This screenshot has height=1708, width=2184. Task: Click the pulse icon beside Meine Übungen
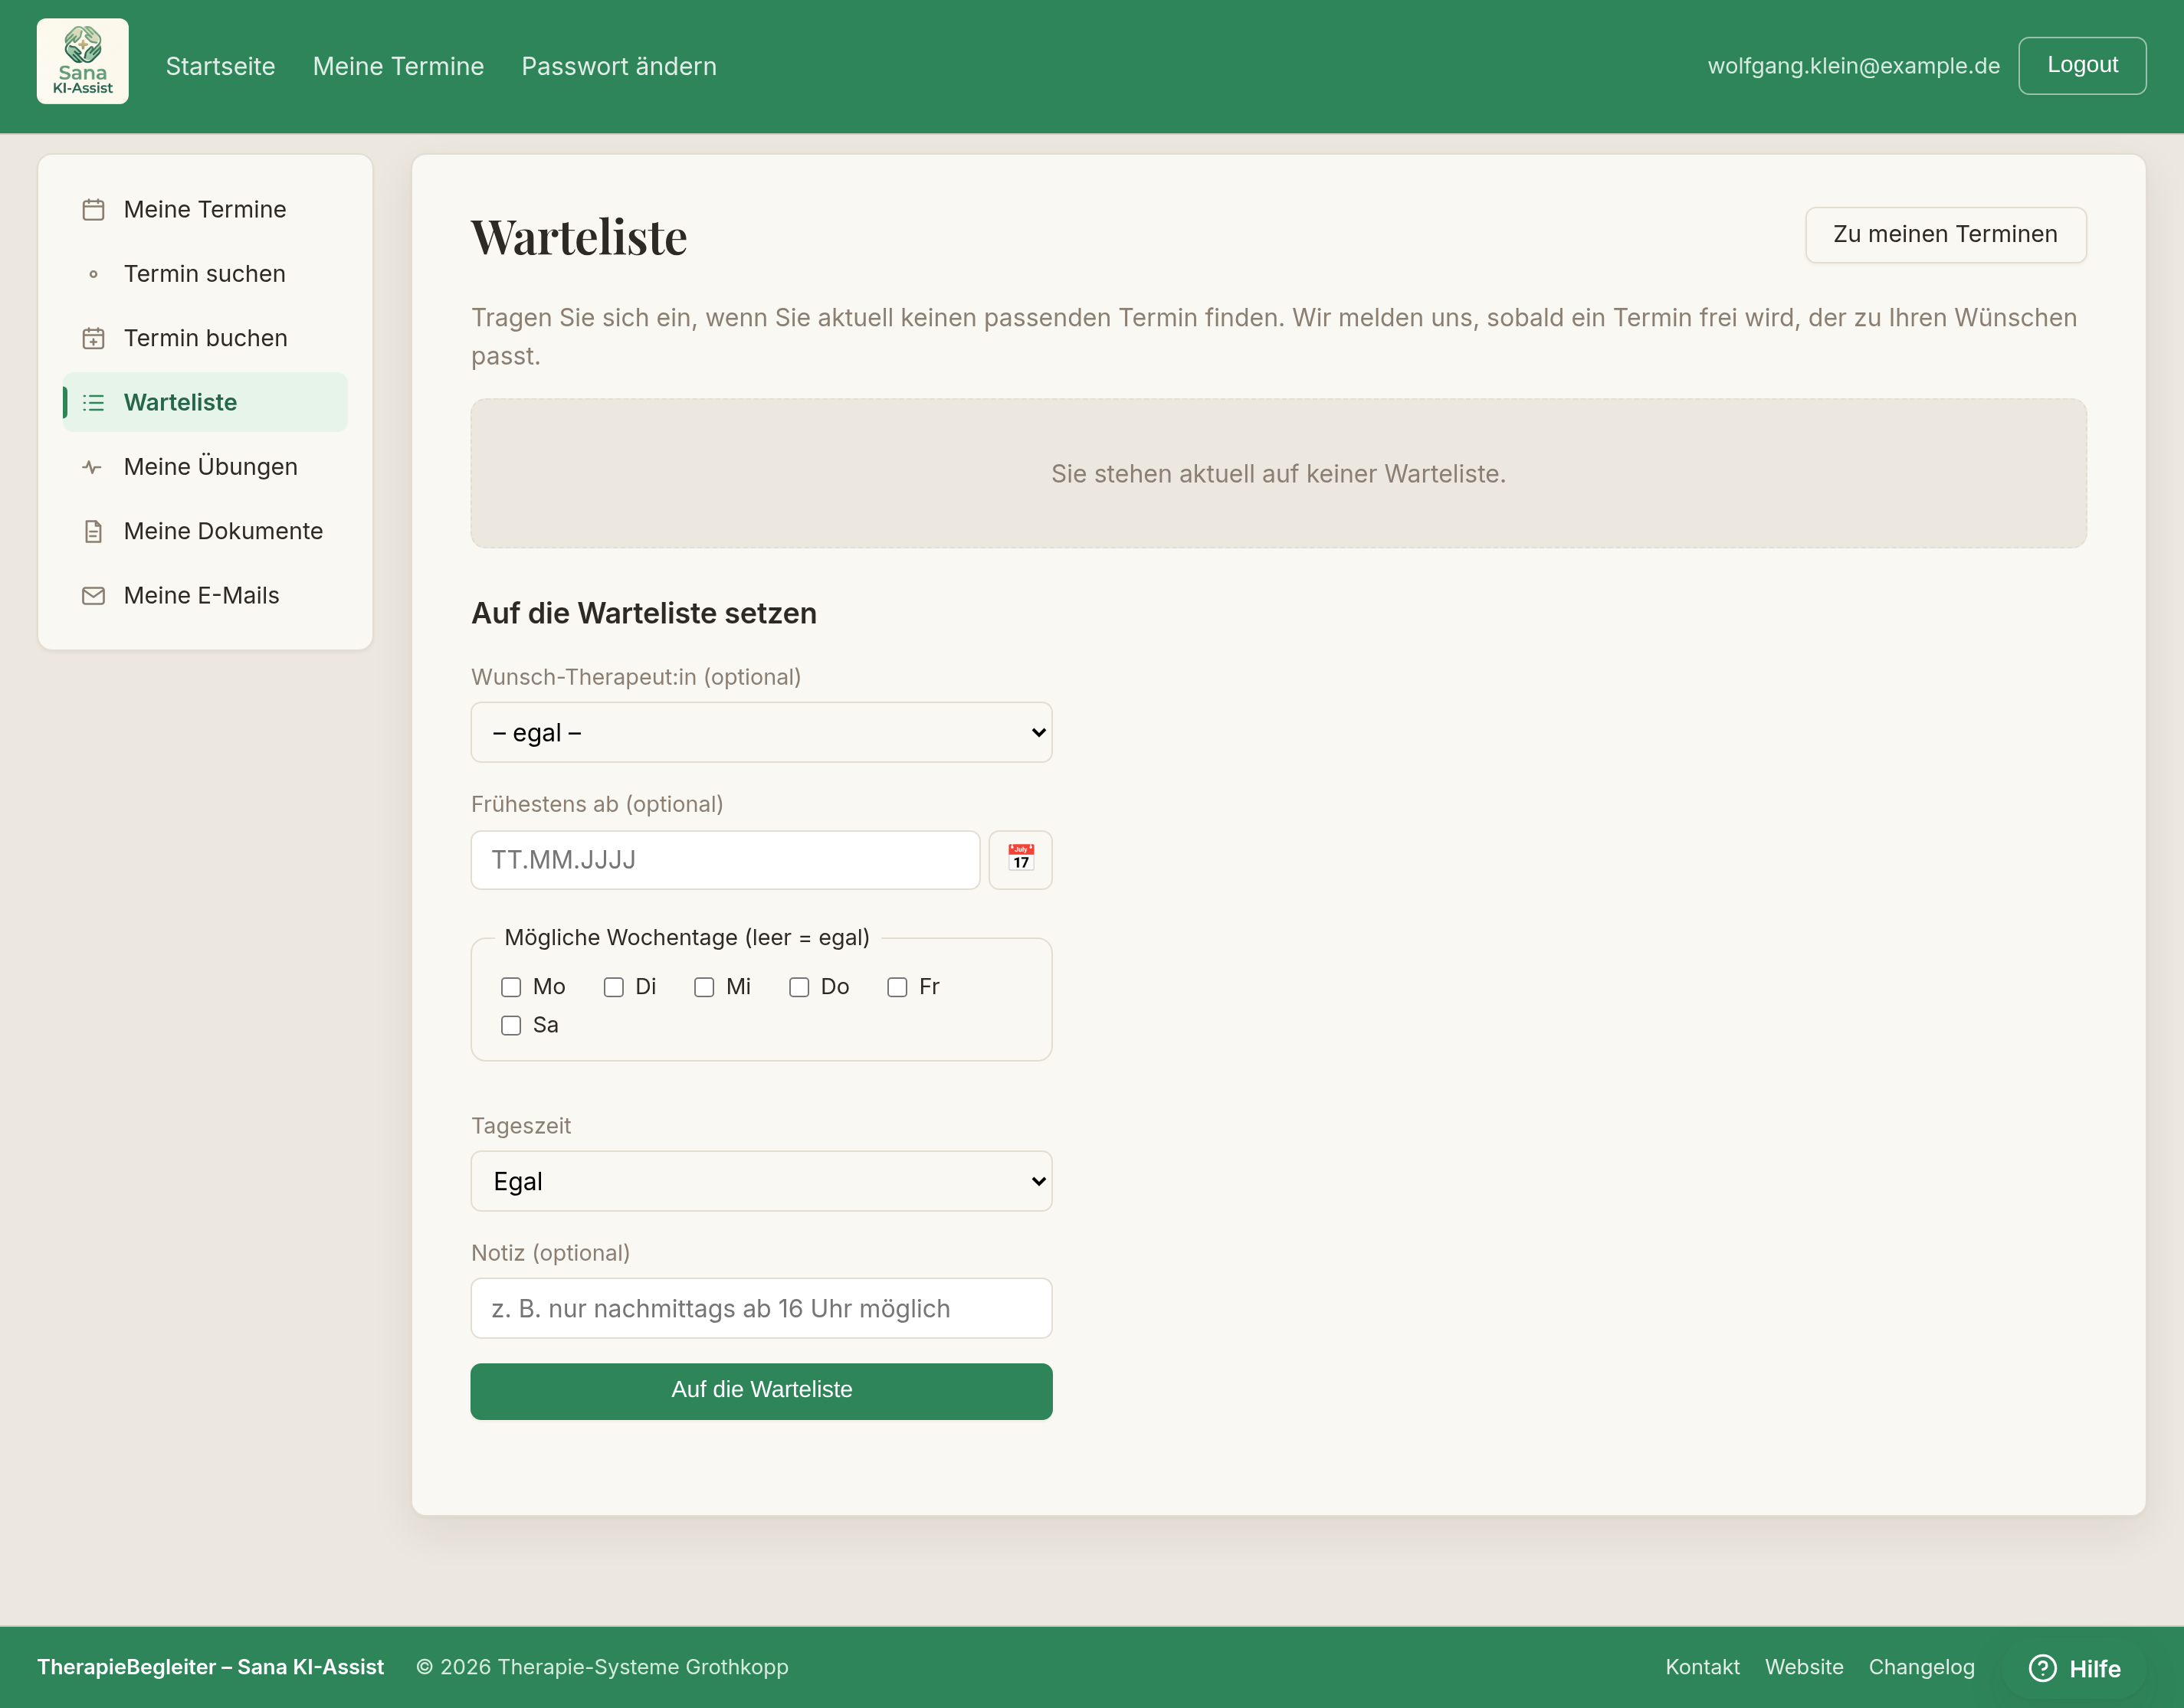(93, 467)
